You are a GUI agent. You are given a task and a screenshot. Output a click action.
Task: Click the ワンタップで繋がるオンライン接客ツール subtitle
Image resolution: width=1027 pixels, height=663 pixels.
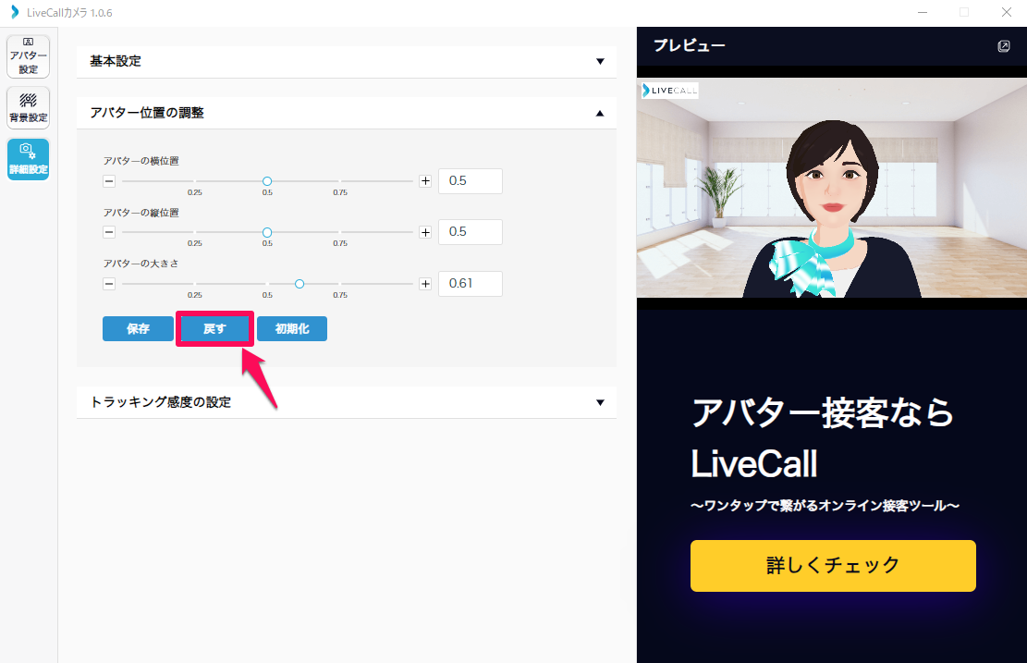point(825,505)
